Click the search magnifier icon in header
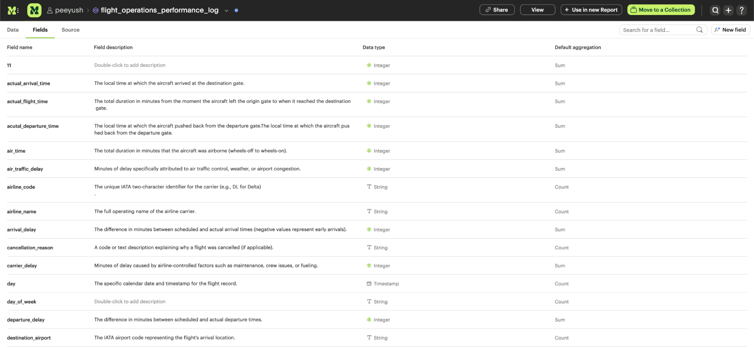 (x=715, y=10)
